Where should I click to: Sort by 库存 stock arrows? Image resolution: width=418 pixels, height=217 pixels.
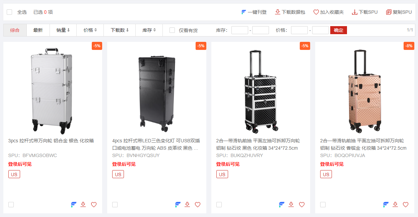[x=154, y=30]
